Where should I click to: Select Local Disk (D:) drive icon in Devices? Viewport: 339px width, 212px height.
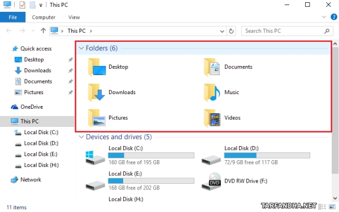(x=211, y=160)
